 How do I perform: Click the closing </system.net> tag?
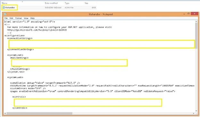16,72
